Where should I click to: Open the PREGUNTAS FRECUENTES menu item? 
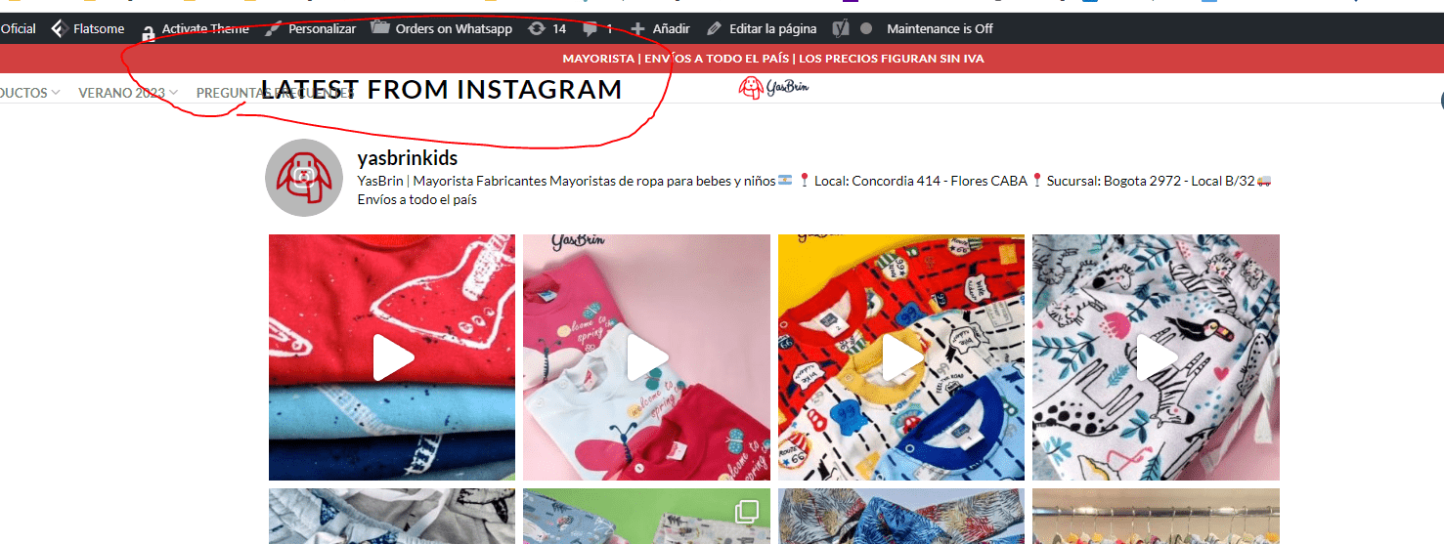click(x=275, y=93)
